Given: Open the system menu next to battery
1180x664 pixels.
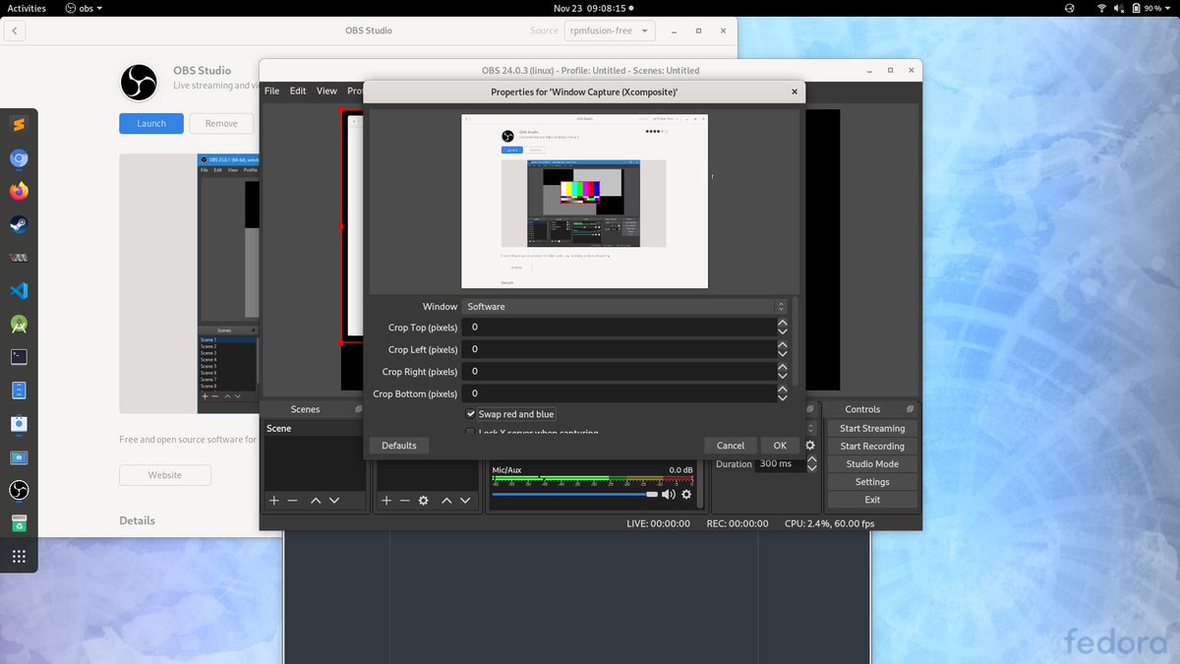Looking at the screenshot, I should [1168, 8].
